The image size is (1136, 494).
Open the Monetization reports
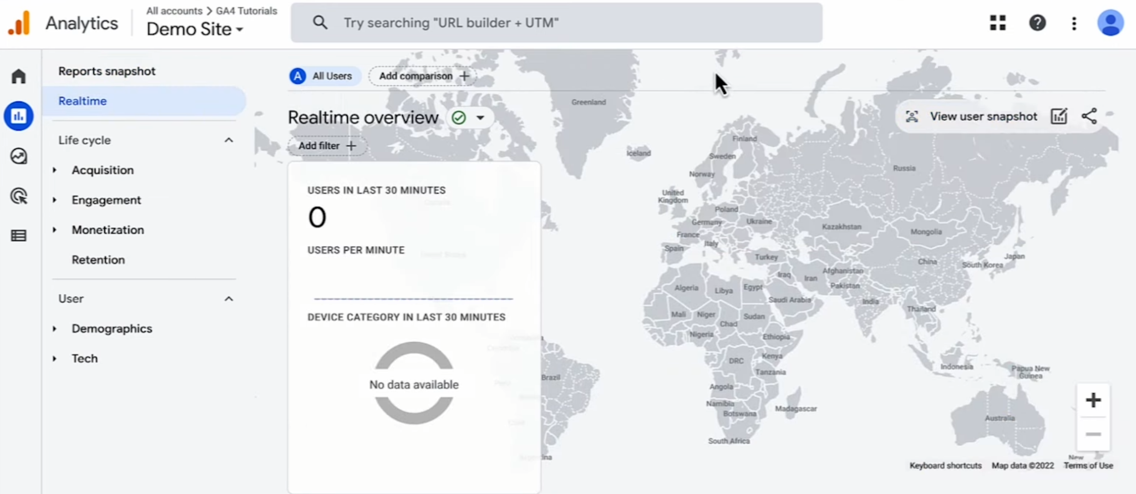coord(108,230)
